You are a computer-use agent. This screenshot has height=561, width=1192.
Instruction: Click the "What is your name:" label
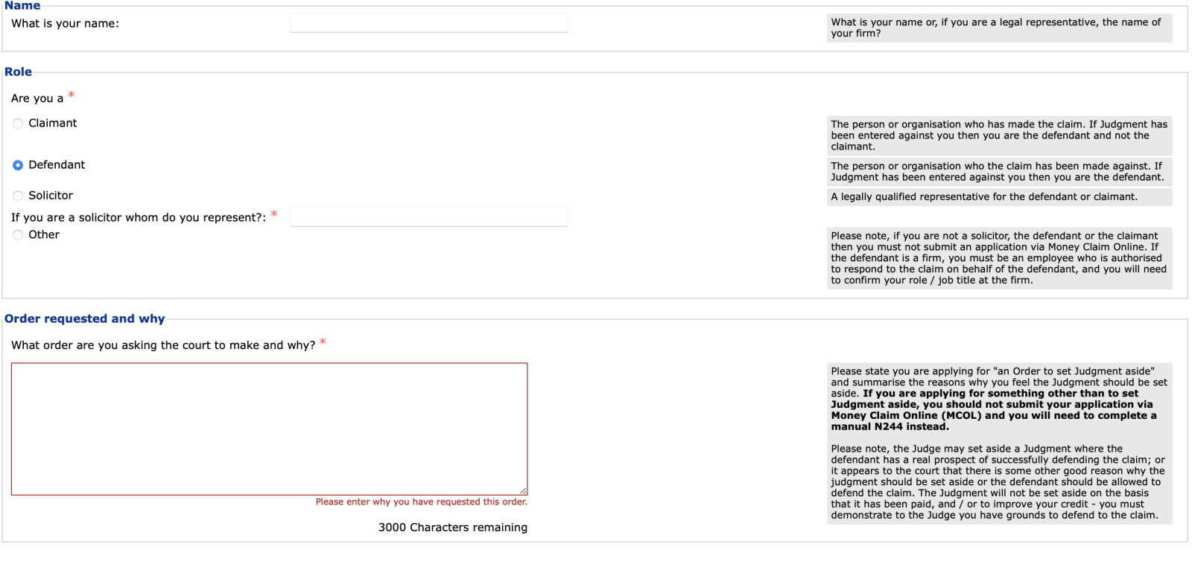tap(65, 24)
